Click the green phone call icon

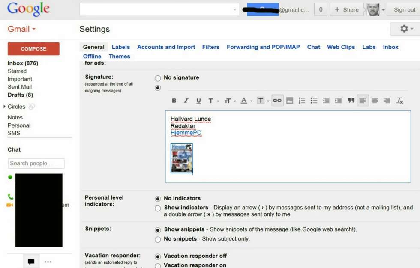coord(10,197)
